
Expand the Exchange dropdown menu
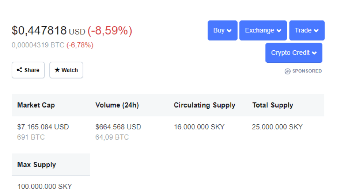[x=263, y=30]
